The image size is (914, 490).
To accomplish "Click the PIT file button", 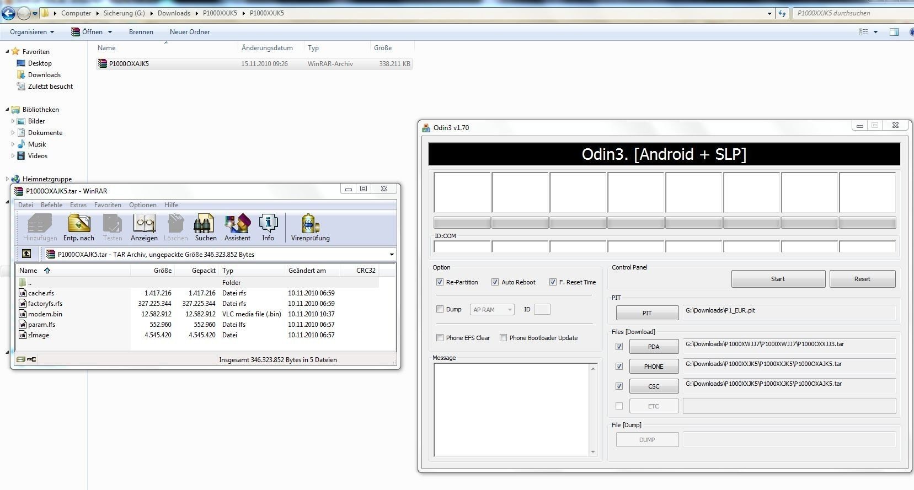I will [647, 313].
